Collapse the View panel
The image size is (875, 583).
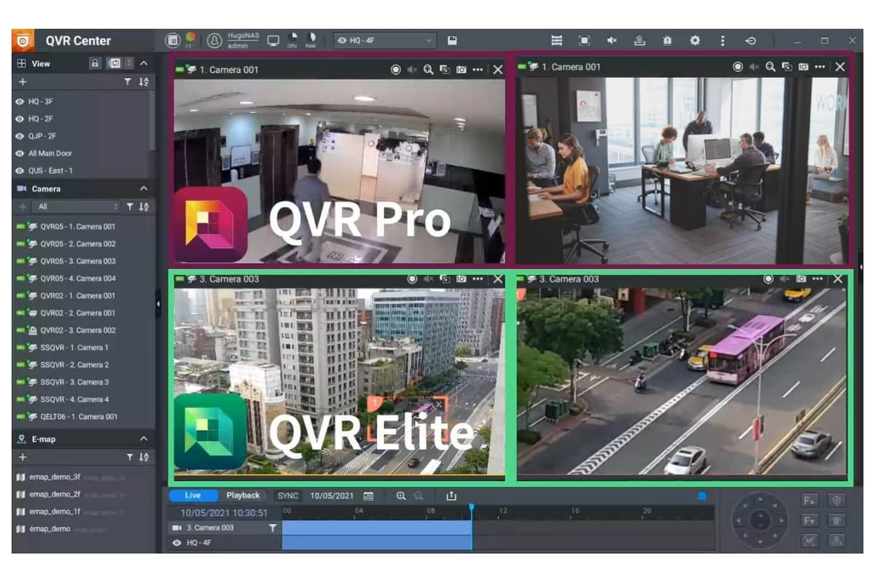point(144,63)
